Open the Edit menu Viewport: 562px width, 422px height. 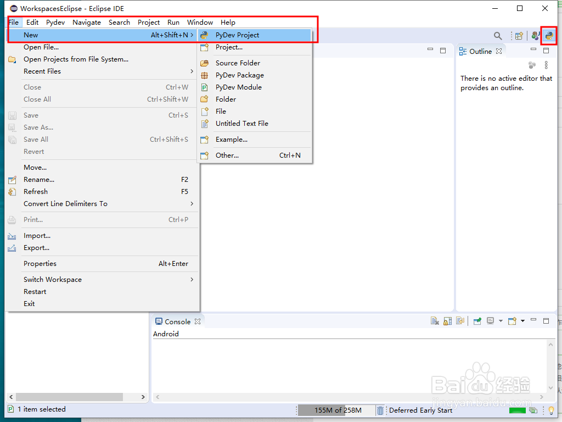point(32,22)
